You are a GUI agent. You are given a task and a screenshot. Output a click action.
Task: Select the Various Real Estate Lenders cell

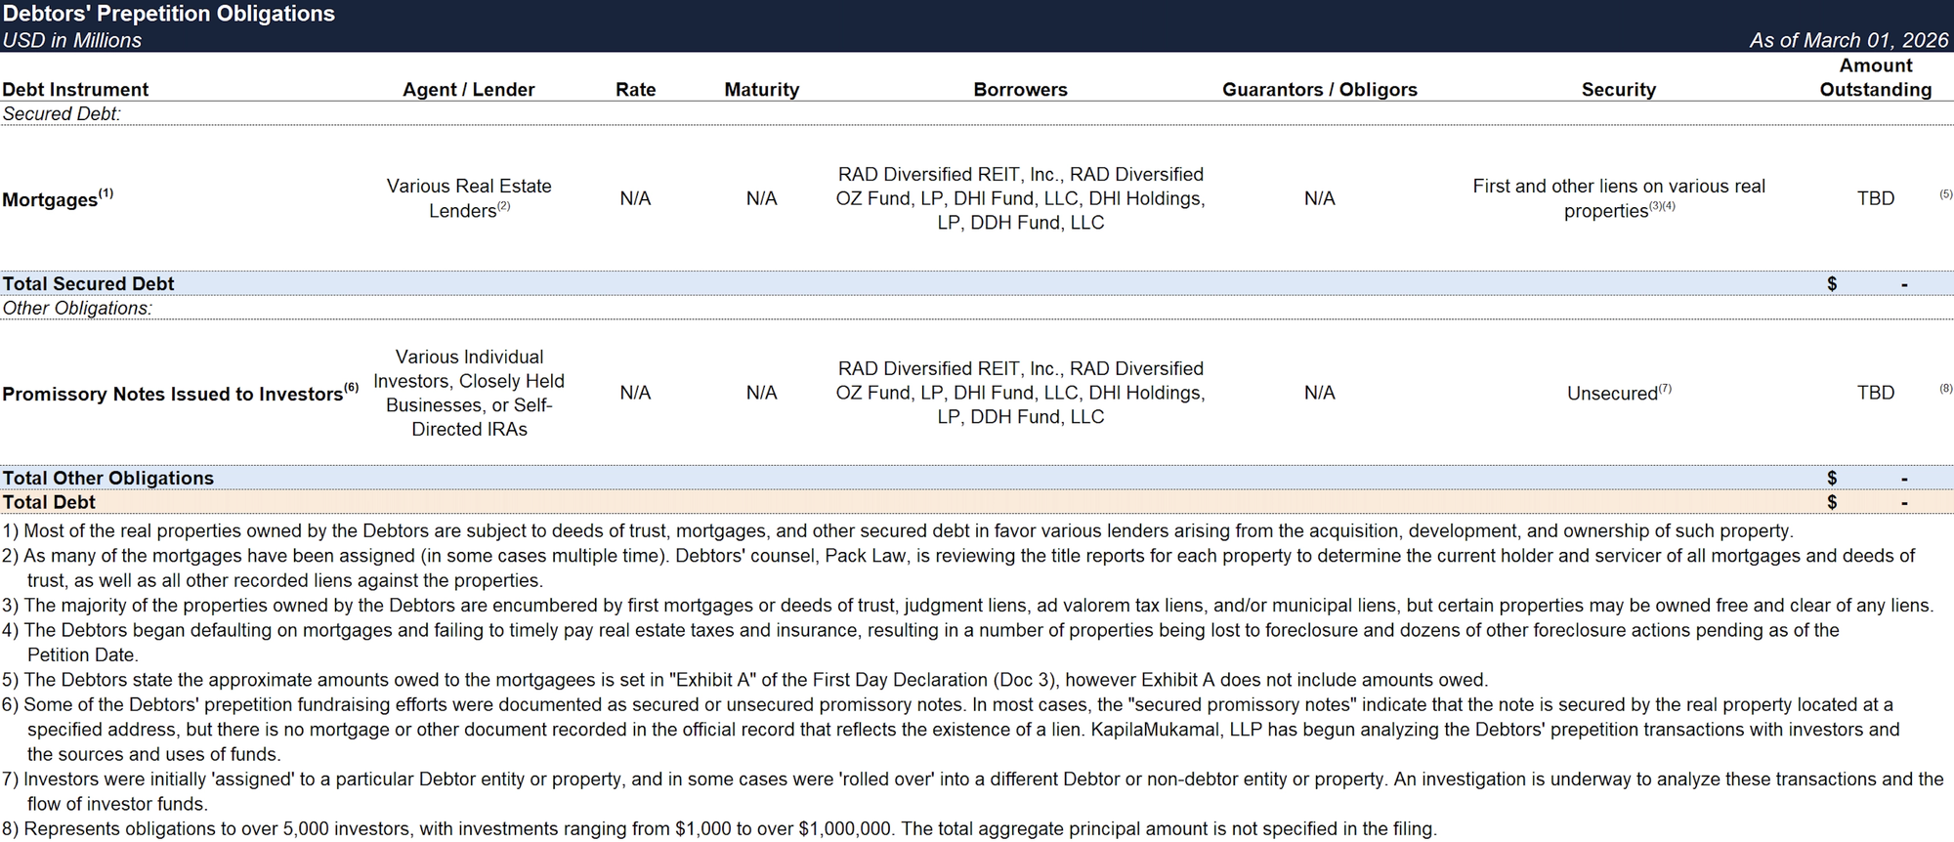(469, 198)
